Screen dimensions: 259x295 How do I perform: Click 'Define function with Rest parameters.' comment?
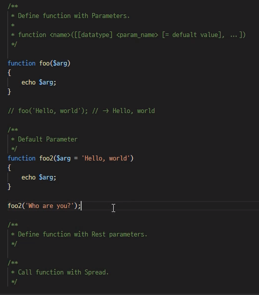pos(82,234)
